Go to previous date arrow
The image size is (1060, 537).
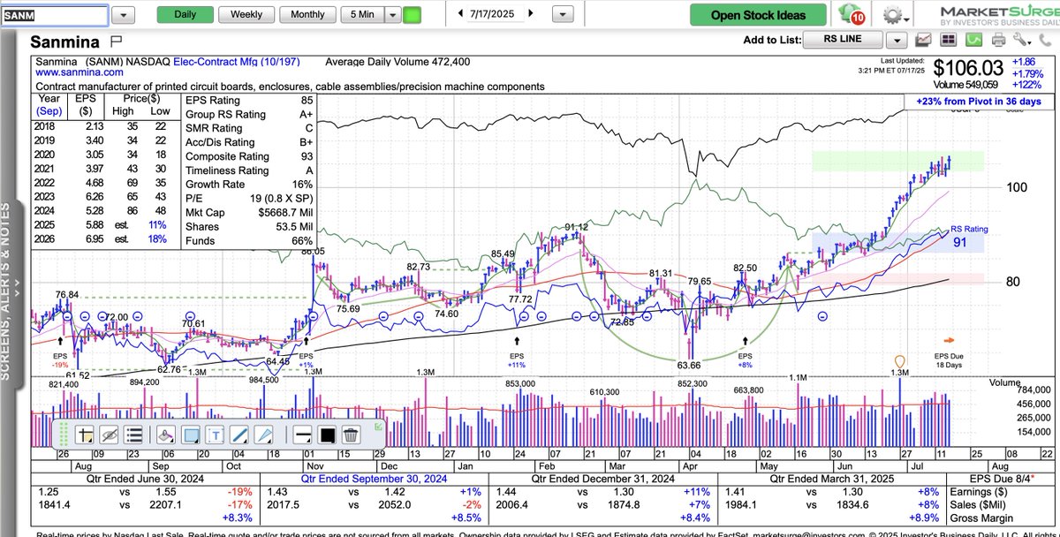pos(460,14)
